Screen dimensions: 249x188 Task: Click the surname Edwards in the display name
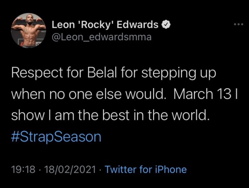[x=137, y=25]
